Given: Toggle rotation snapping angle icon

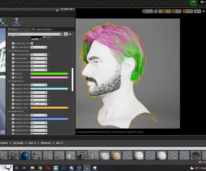Looking at the screenshot, I should [174, 11].
